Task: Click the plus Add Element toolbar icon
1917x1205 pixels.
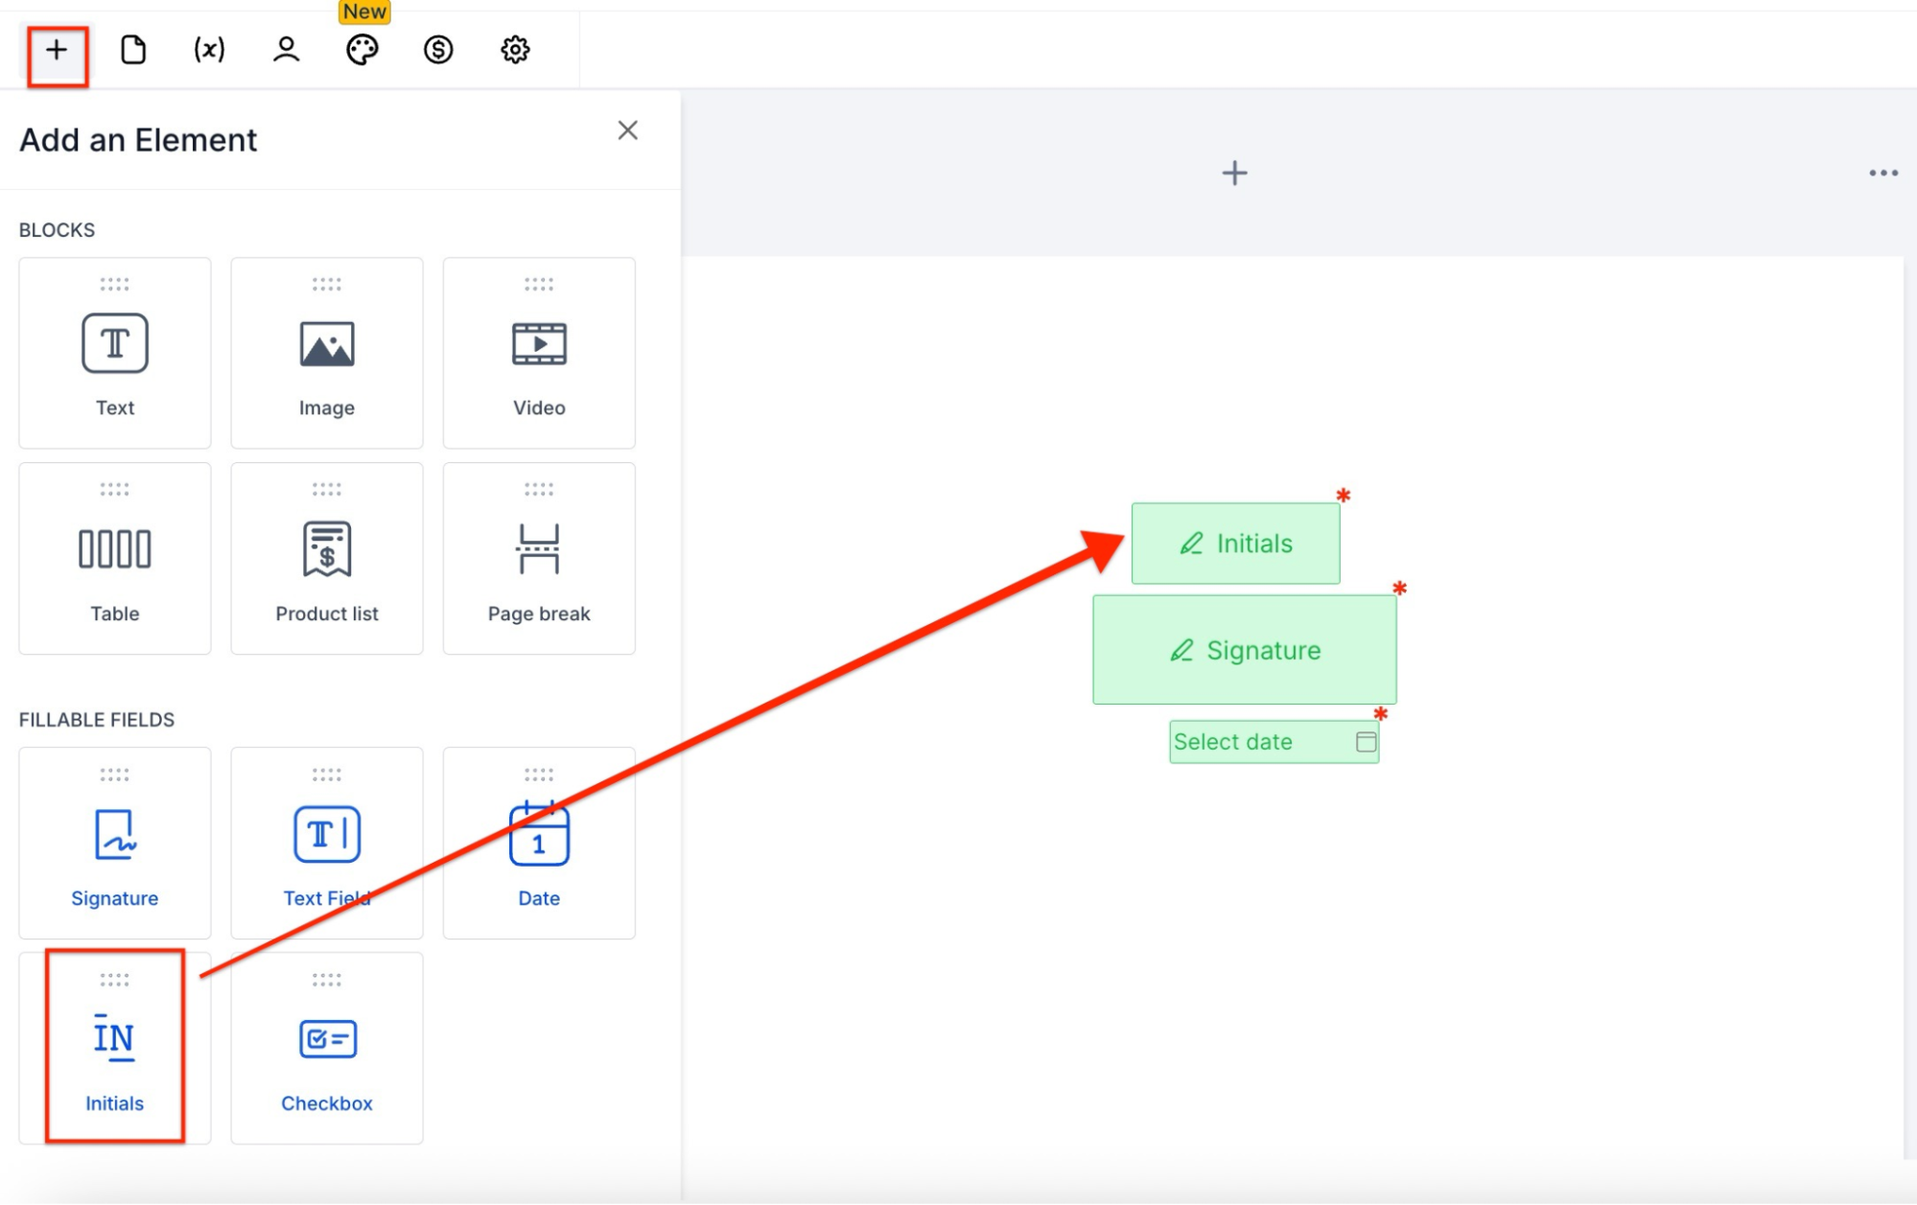Action: [x=57, y=50]
